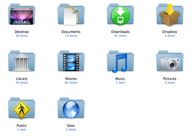193x137 pixels.
Task: Click the "Dropbox" folder name
Action: 170,32
